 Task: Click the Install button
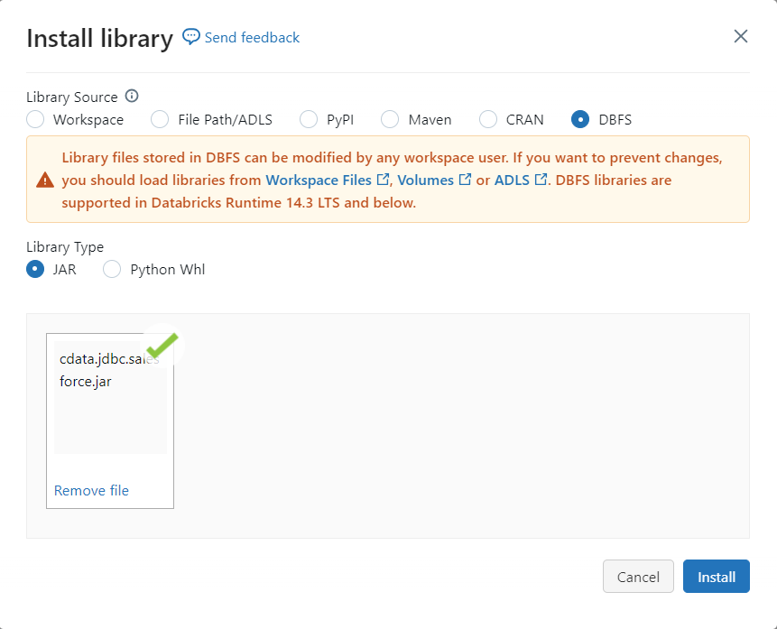pos(716,576)
